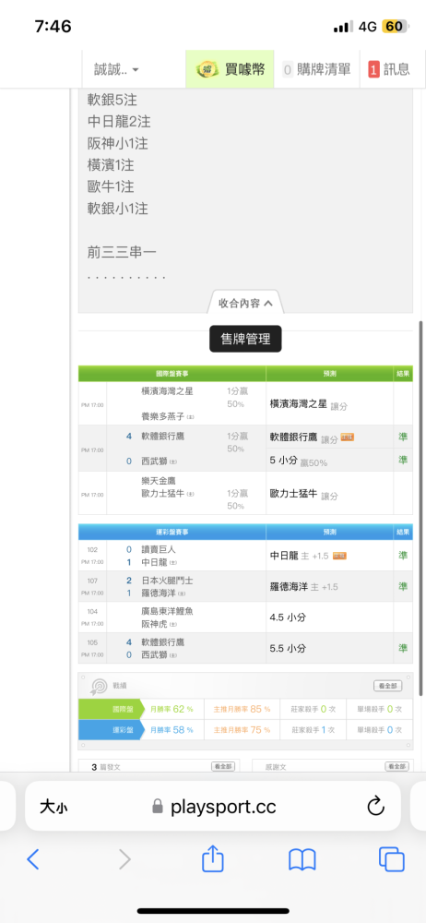The width and height of the screenshot is (426, 923).
Task: Open 訊息 messages tab
Action: [x=389, y=69]
